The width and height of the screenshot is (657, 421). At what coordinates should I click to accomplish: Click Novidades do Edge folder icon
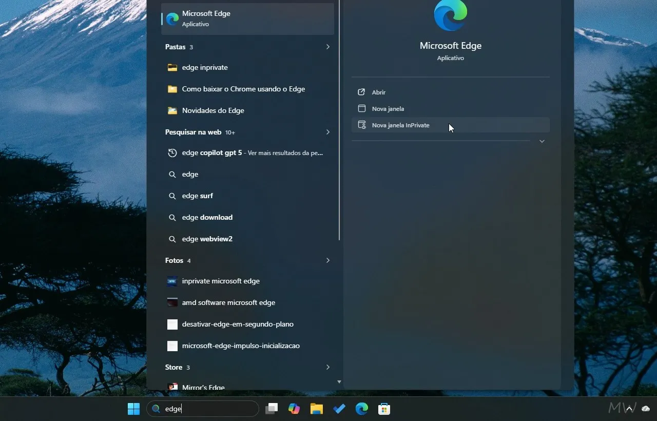[172, 110]
